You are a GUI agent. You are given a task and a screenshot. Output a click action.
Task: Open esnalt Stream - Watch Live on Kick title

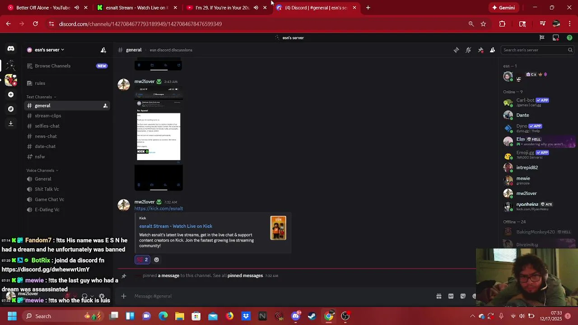(176, 226)
